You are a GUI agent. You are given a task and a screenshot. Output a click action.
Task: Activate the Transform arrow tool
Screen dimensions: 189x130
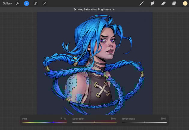45,4
